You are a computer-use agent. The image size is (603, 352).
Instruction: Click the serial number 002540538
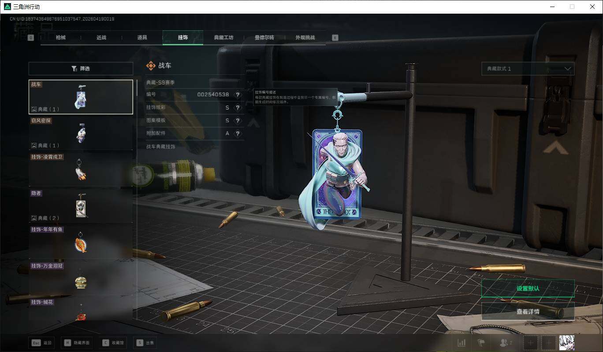click(x=213, y=95)
